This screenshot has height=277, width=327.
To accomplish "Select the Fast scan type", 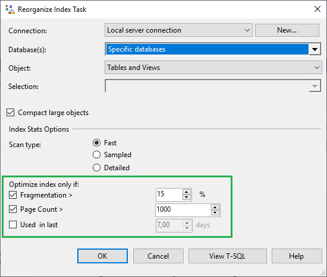I will (96, 143).
